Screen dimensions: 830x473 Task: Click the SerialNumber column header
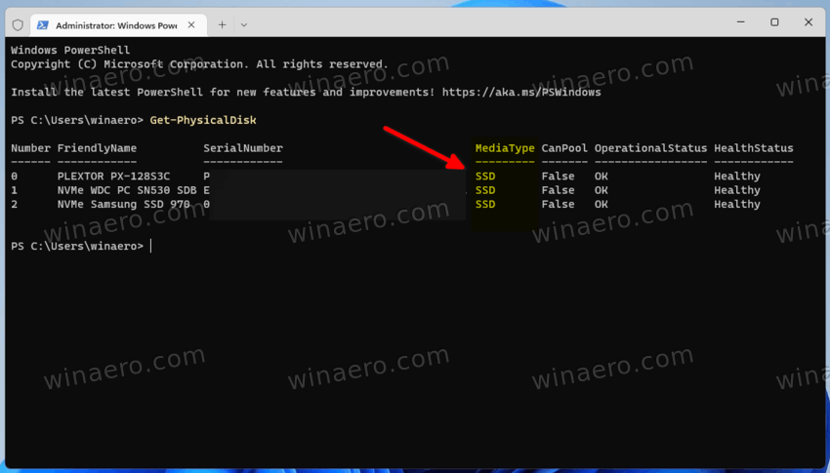(x=243, y=148)
